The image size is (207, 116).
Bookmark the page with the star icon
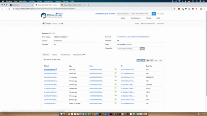[174, 9]
